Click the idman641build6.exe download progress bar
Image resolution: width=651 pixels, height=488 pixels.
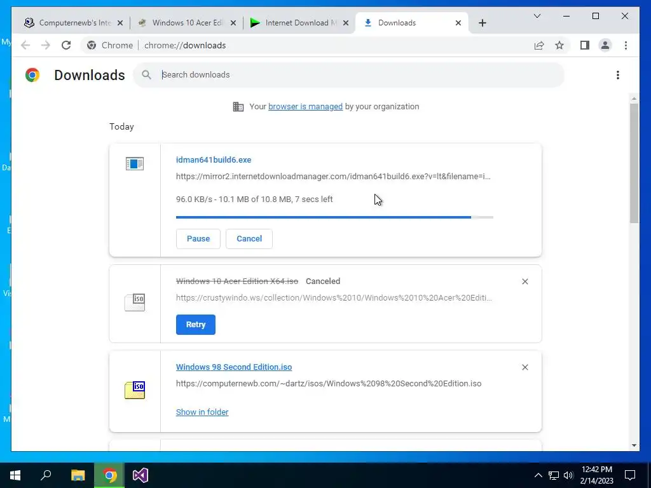(334, 217)
